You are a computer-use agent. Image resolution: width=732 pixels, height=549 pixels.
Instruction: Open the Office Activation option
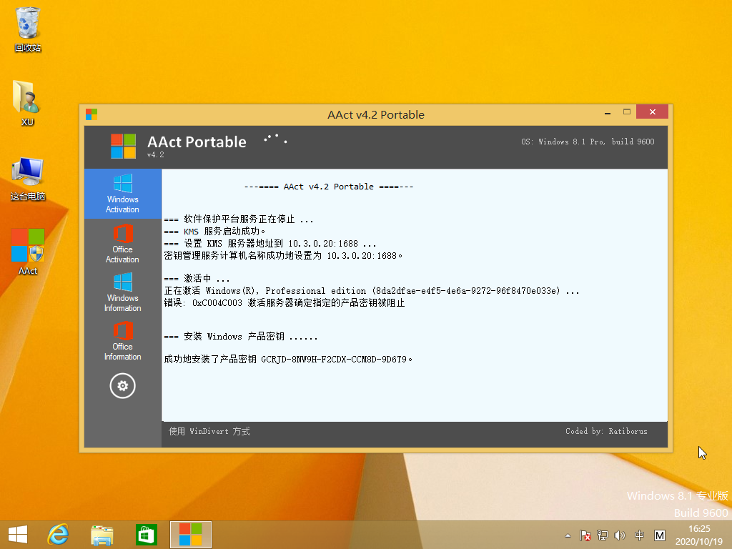tap(122, 244)
